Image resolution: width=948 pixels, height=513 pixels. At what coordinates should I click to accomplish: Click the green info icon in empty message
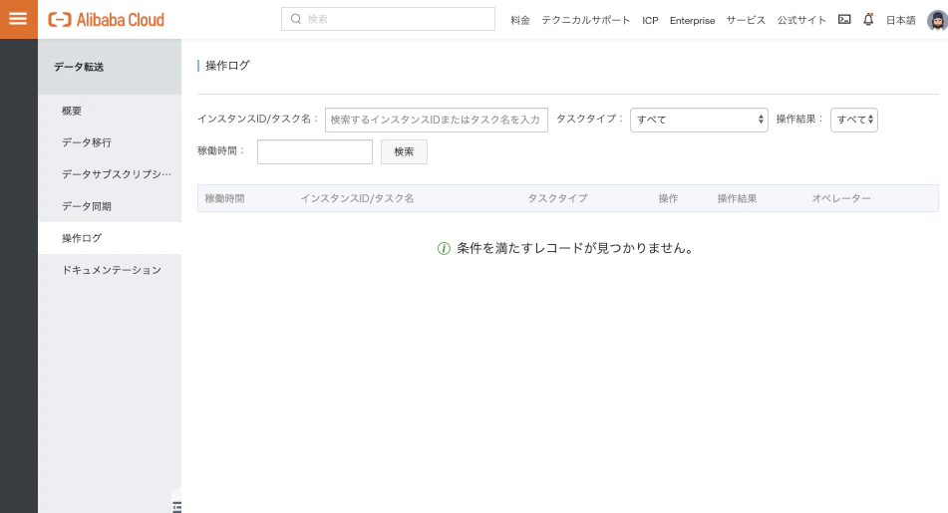444,248
